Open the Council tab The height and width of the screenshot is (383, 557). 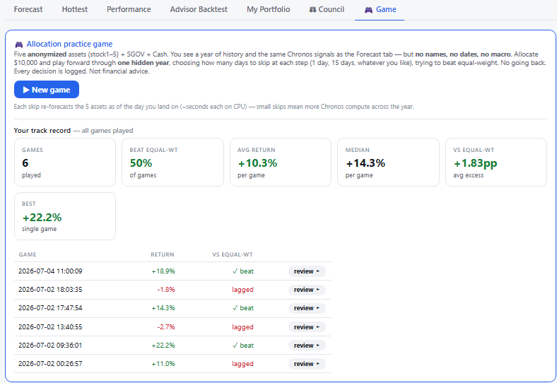pyautogui.click(x=327, y=10)
